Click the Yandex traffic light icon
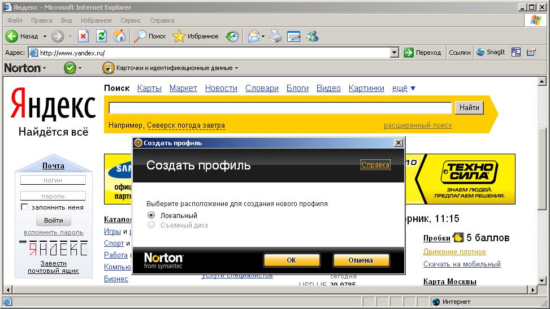 458,237
